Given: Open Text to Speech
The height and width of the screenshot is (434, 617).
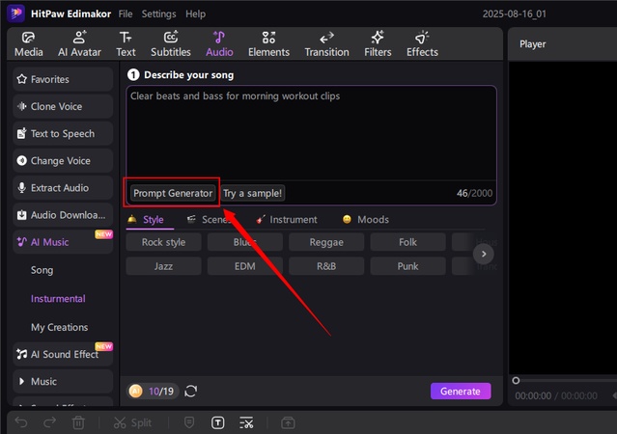Looking at the screenshot, I should point(63,133).
